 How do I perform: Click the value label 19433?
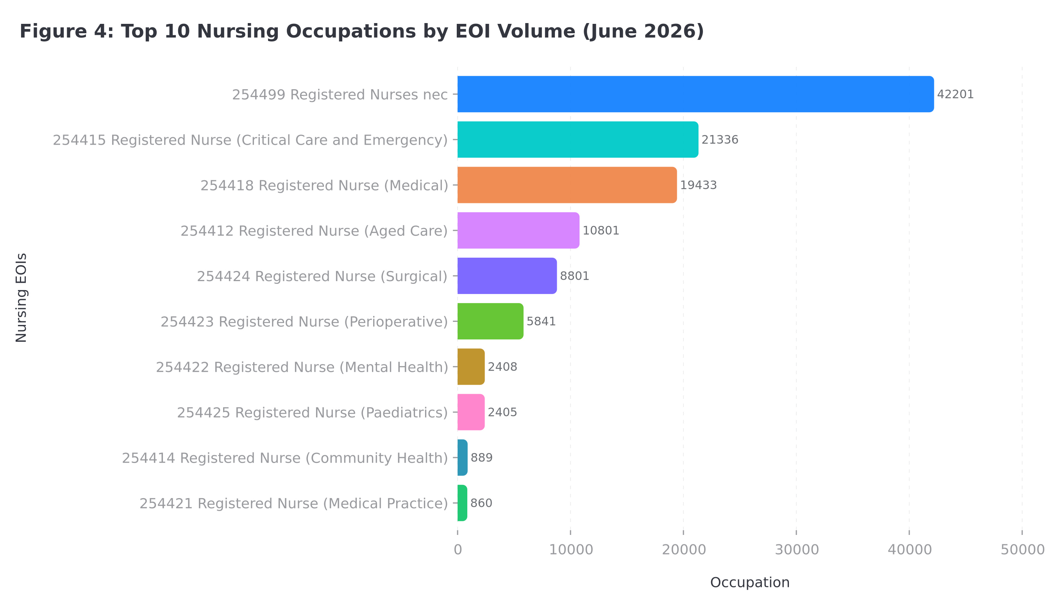click(699, 185)
